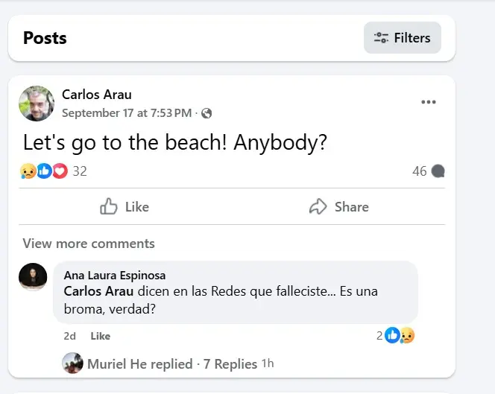This screenshot has width=495, height=394.
Task: Expand View more comments
Action: [89, 244]
